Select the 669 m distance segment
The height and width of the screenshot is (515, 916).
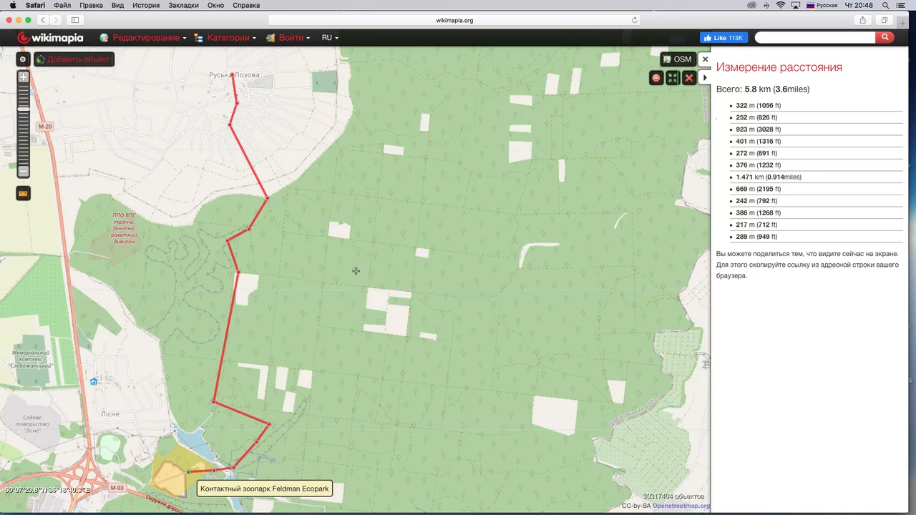(816, 189)
